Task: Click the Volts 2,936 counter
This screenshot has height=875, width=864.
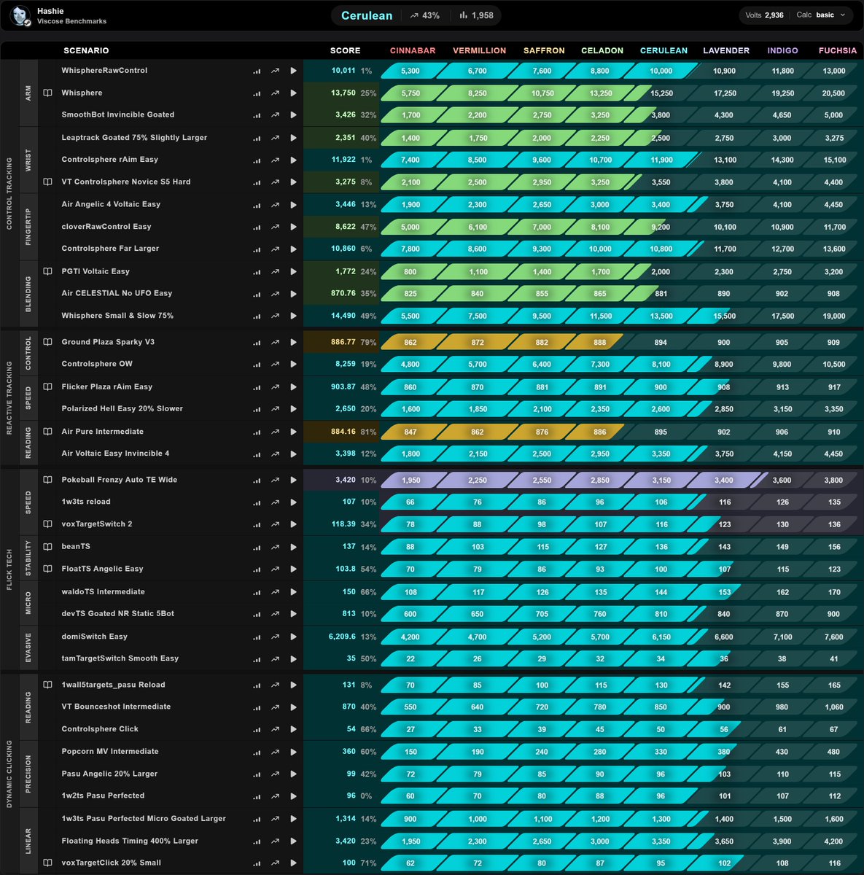Action: (x=764, y=15)
